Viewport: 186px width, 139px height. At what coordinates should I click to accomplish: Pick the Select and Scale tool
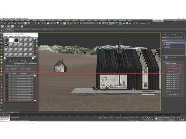click(x=45, y=23)
